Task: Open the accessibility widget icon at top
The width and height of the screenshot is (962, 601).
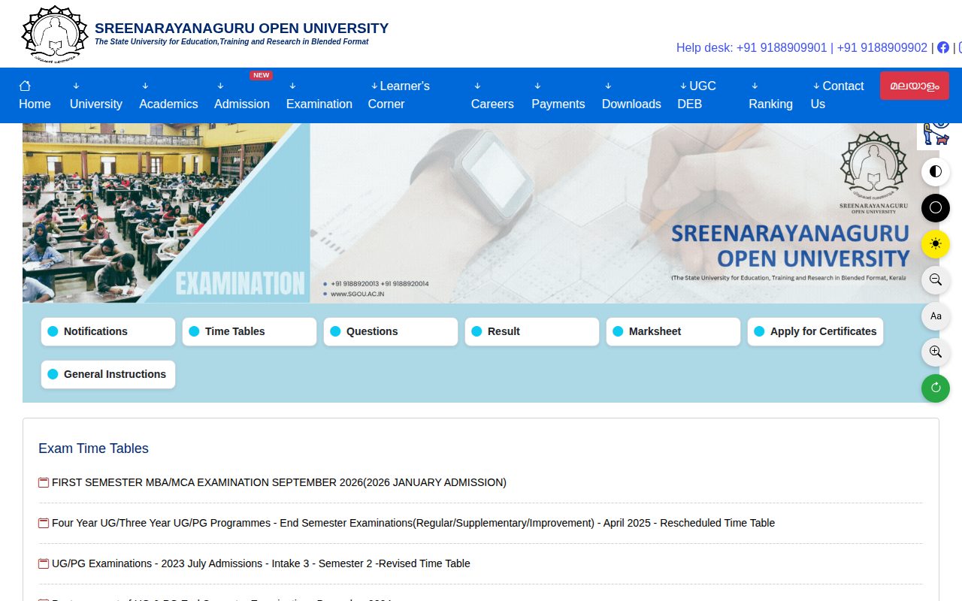Action: [x=936, y=135]
